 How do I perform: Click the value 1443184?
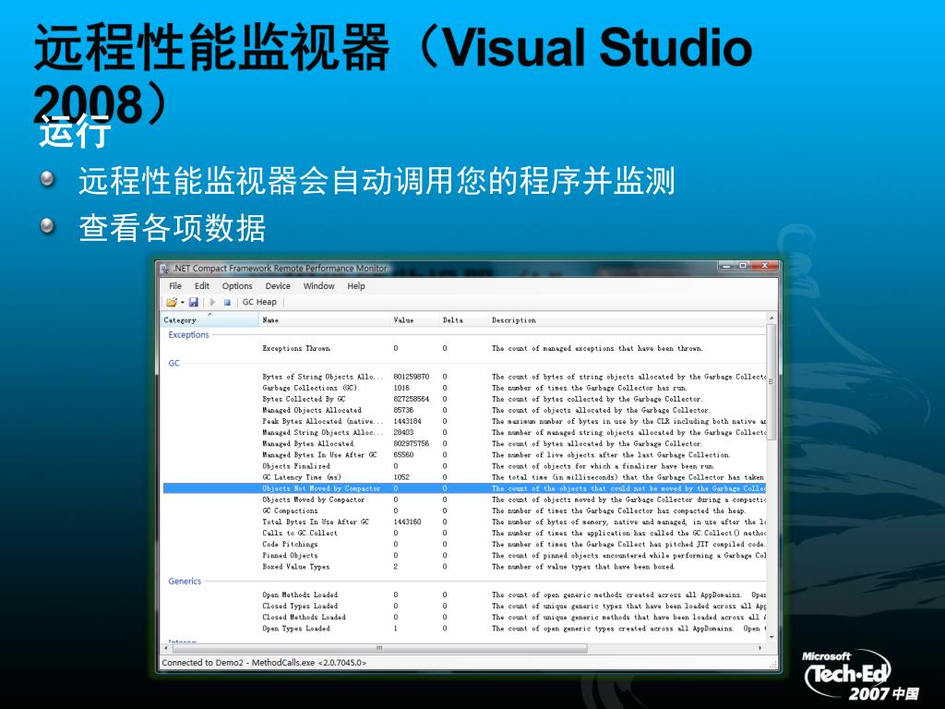coord(407,421)
